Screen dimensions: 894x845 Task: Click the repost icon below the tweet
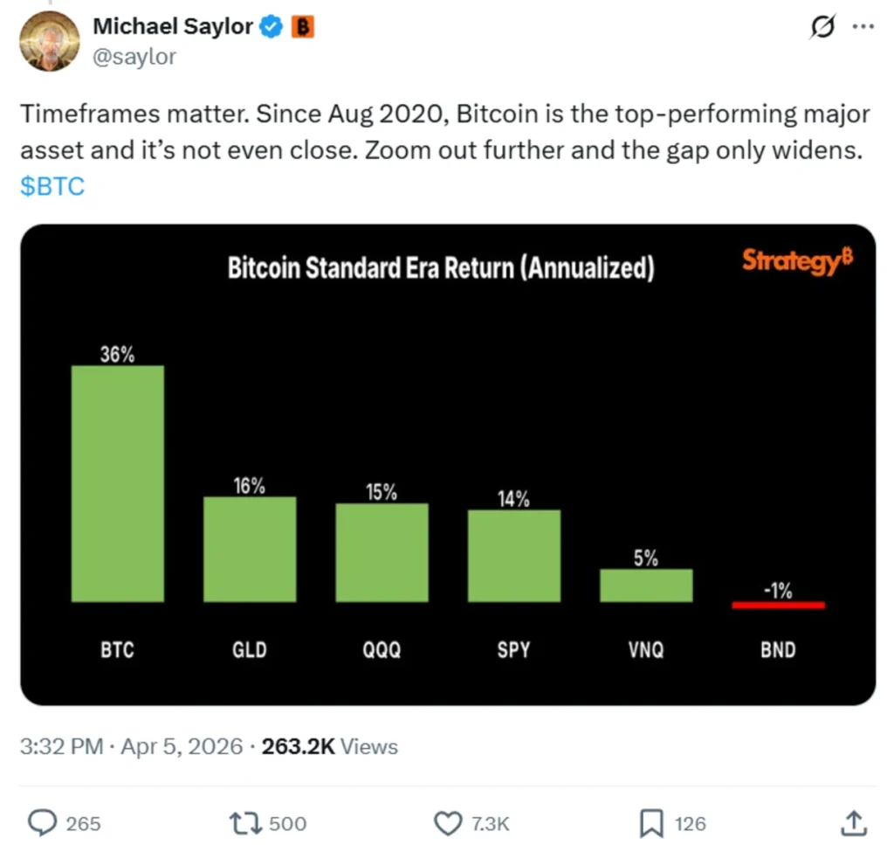pyautogui.click(x=246, y=822)
